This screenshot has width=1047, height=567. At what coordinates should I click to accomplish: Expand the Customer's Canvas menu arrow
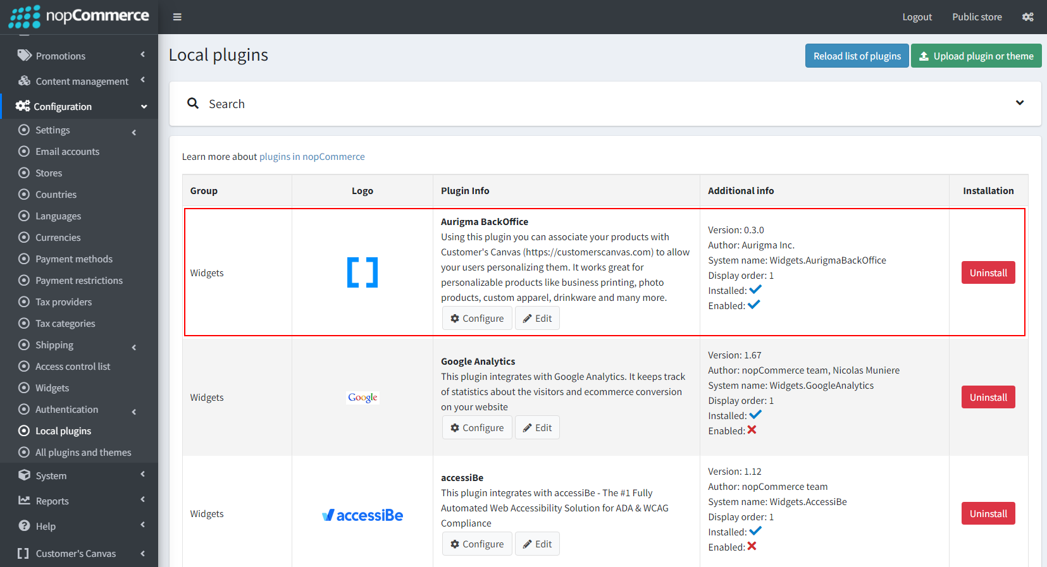click(x=143, y=553)
